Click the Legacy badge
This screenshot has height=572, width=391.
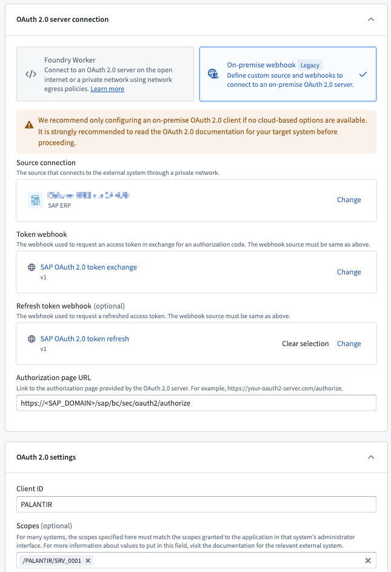[310, 66]
